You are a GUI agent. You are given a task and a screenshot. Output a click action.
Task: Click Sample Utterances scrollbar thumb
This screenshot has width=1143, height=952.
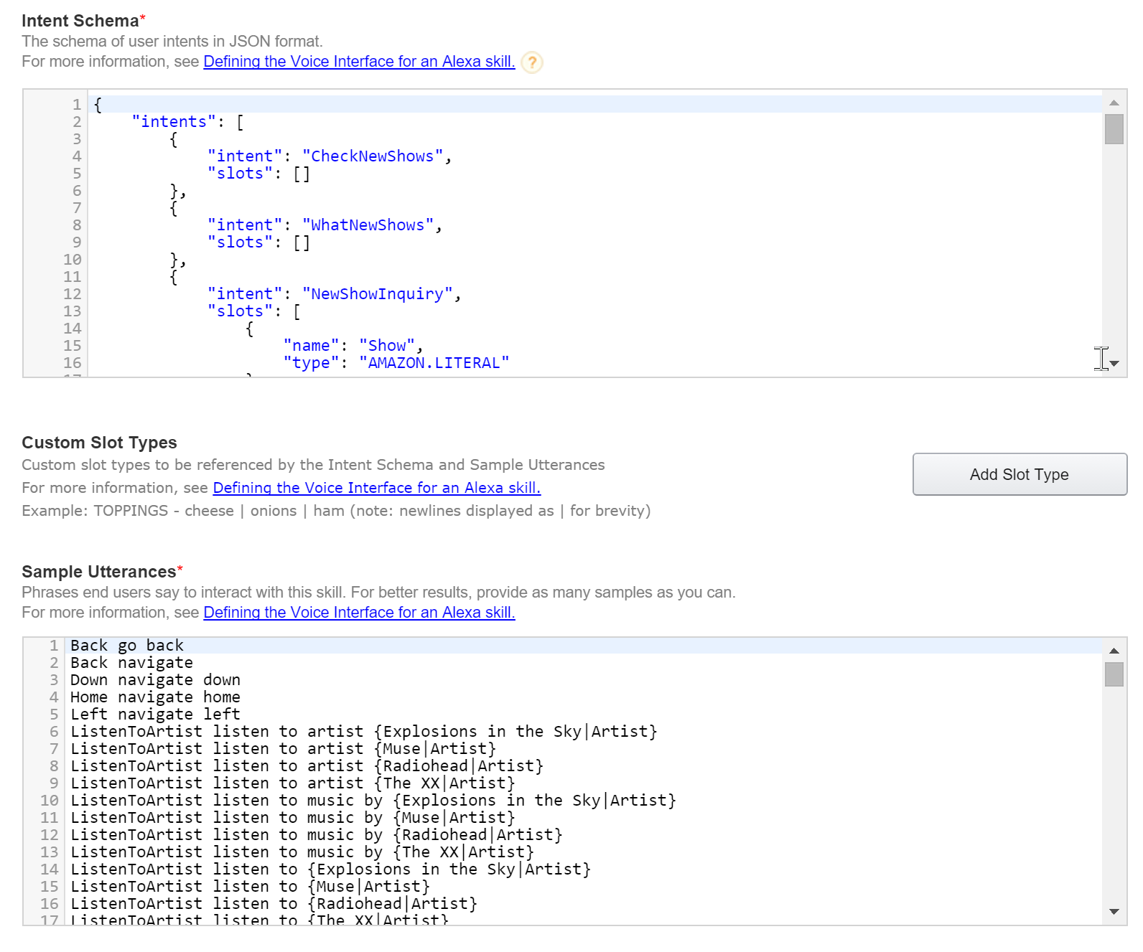point(1114,674)
